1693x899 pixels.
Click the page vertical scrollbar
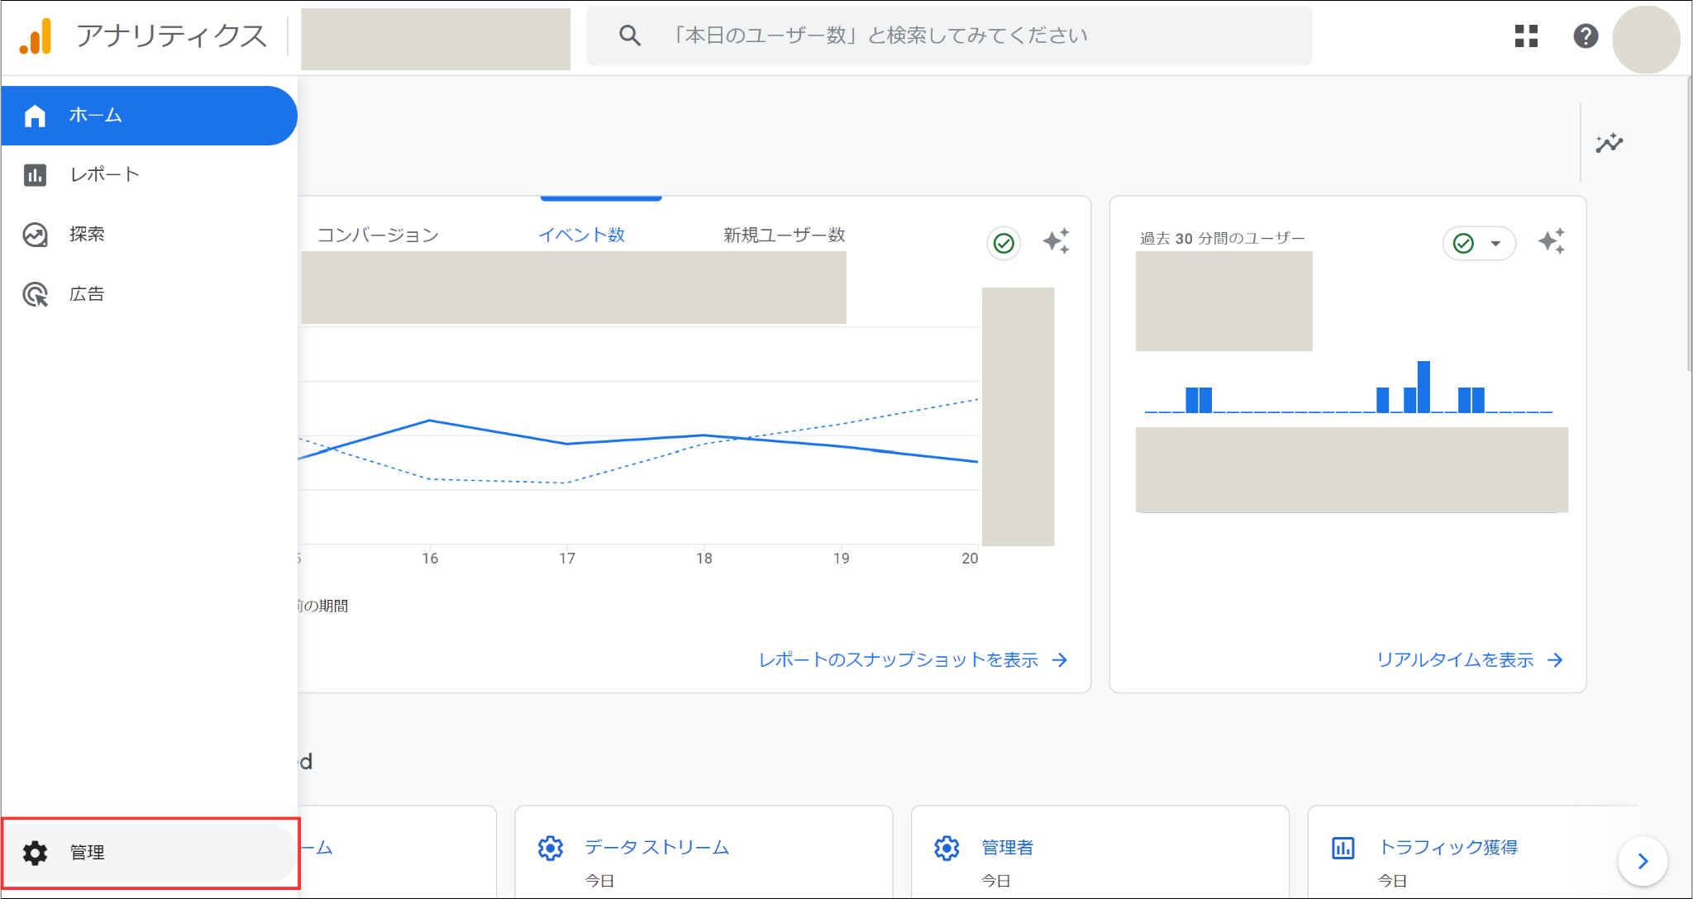click(1688, 223)
